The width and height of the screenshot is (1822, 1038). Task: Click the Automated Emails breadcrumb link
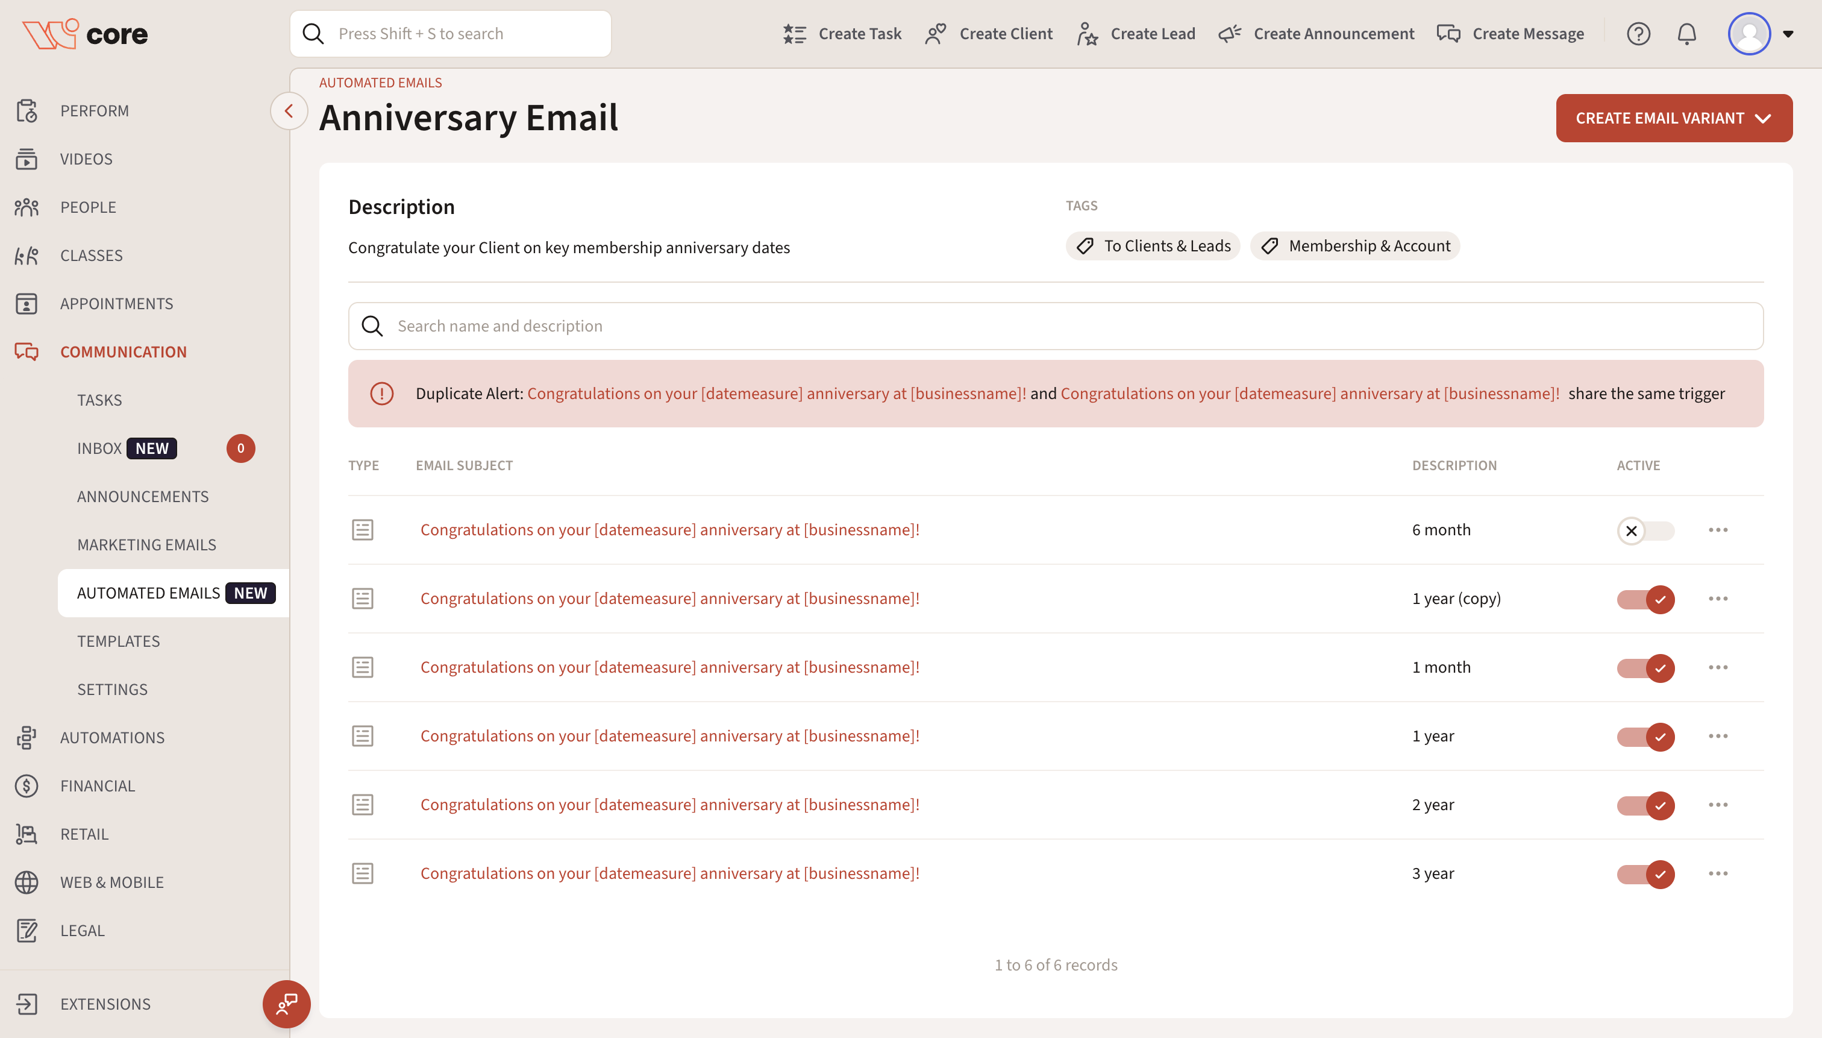[x=380, y=83]
